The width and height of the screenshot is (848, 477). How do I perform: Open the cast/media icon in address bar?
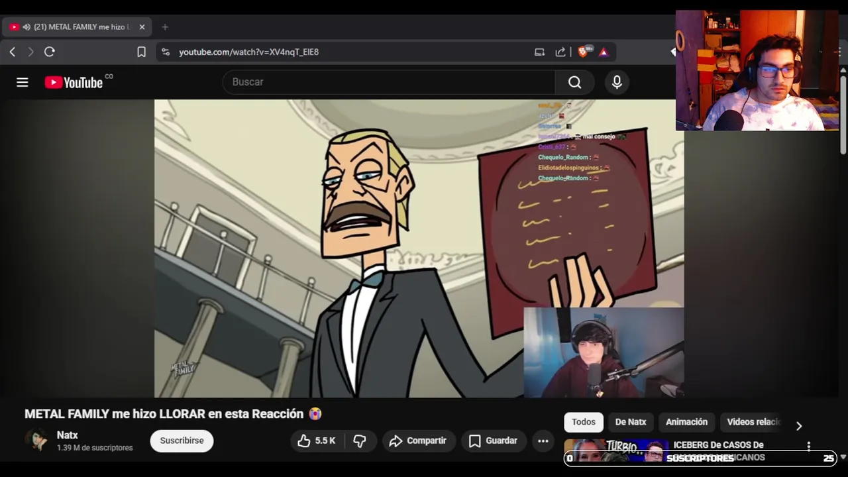coord(539,52)
